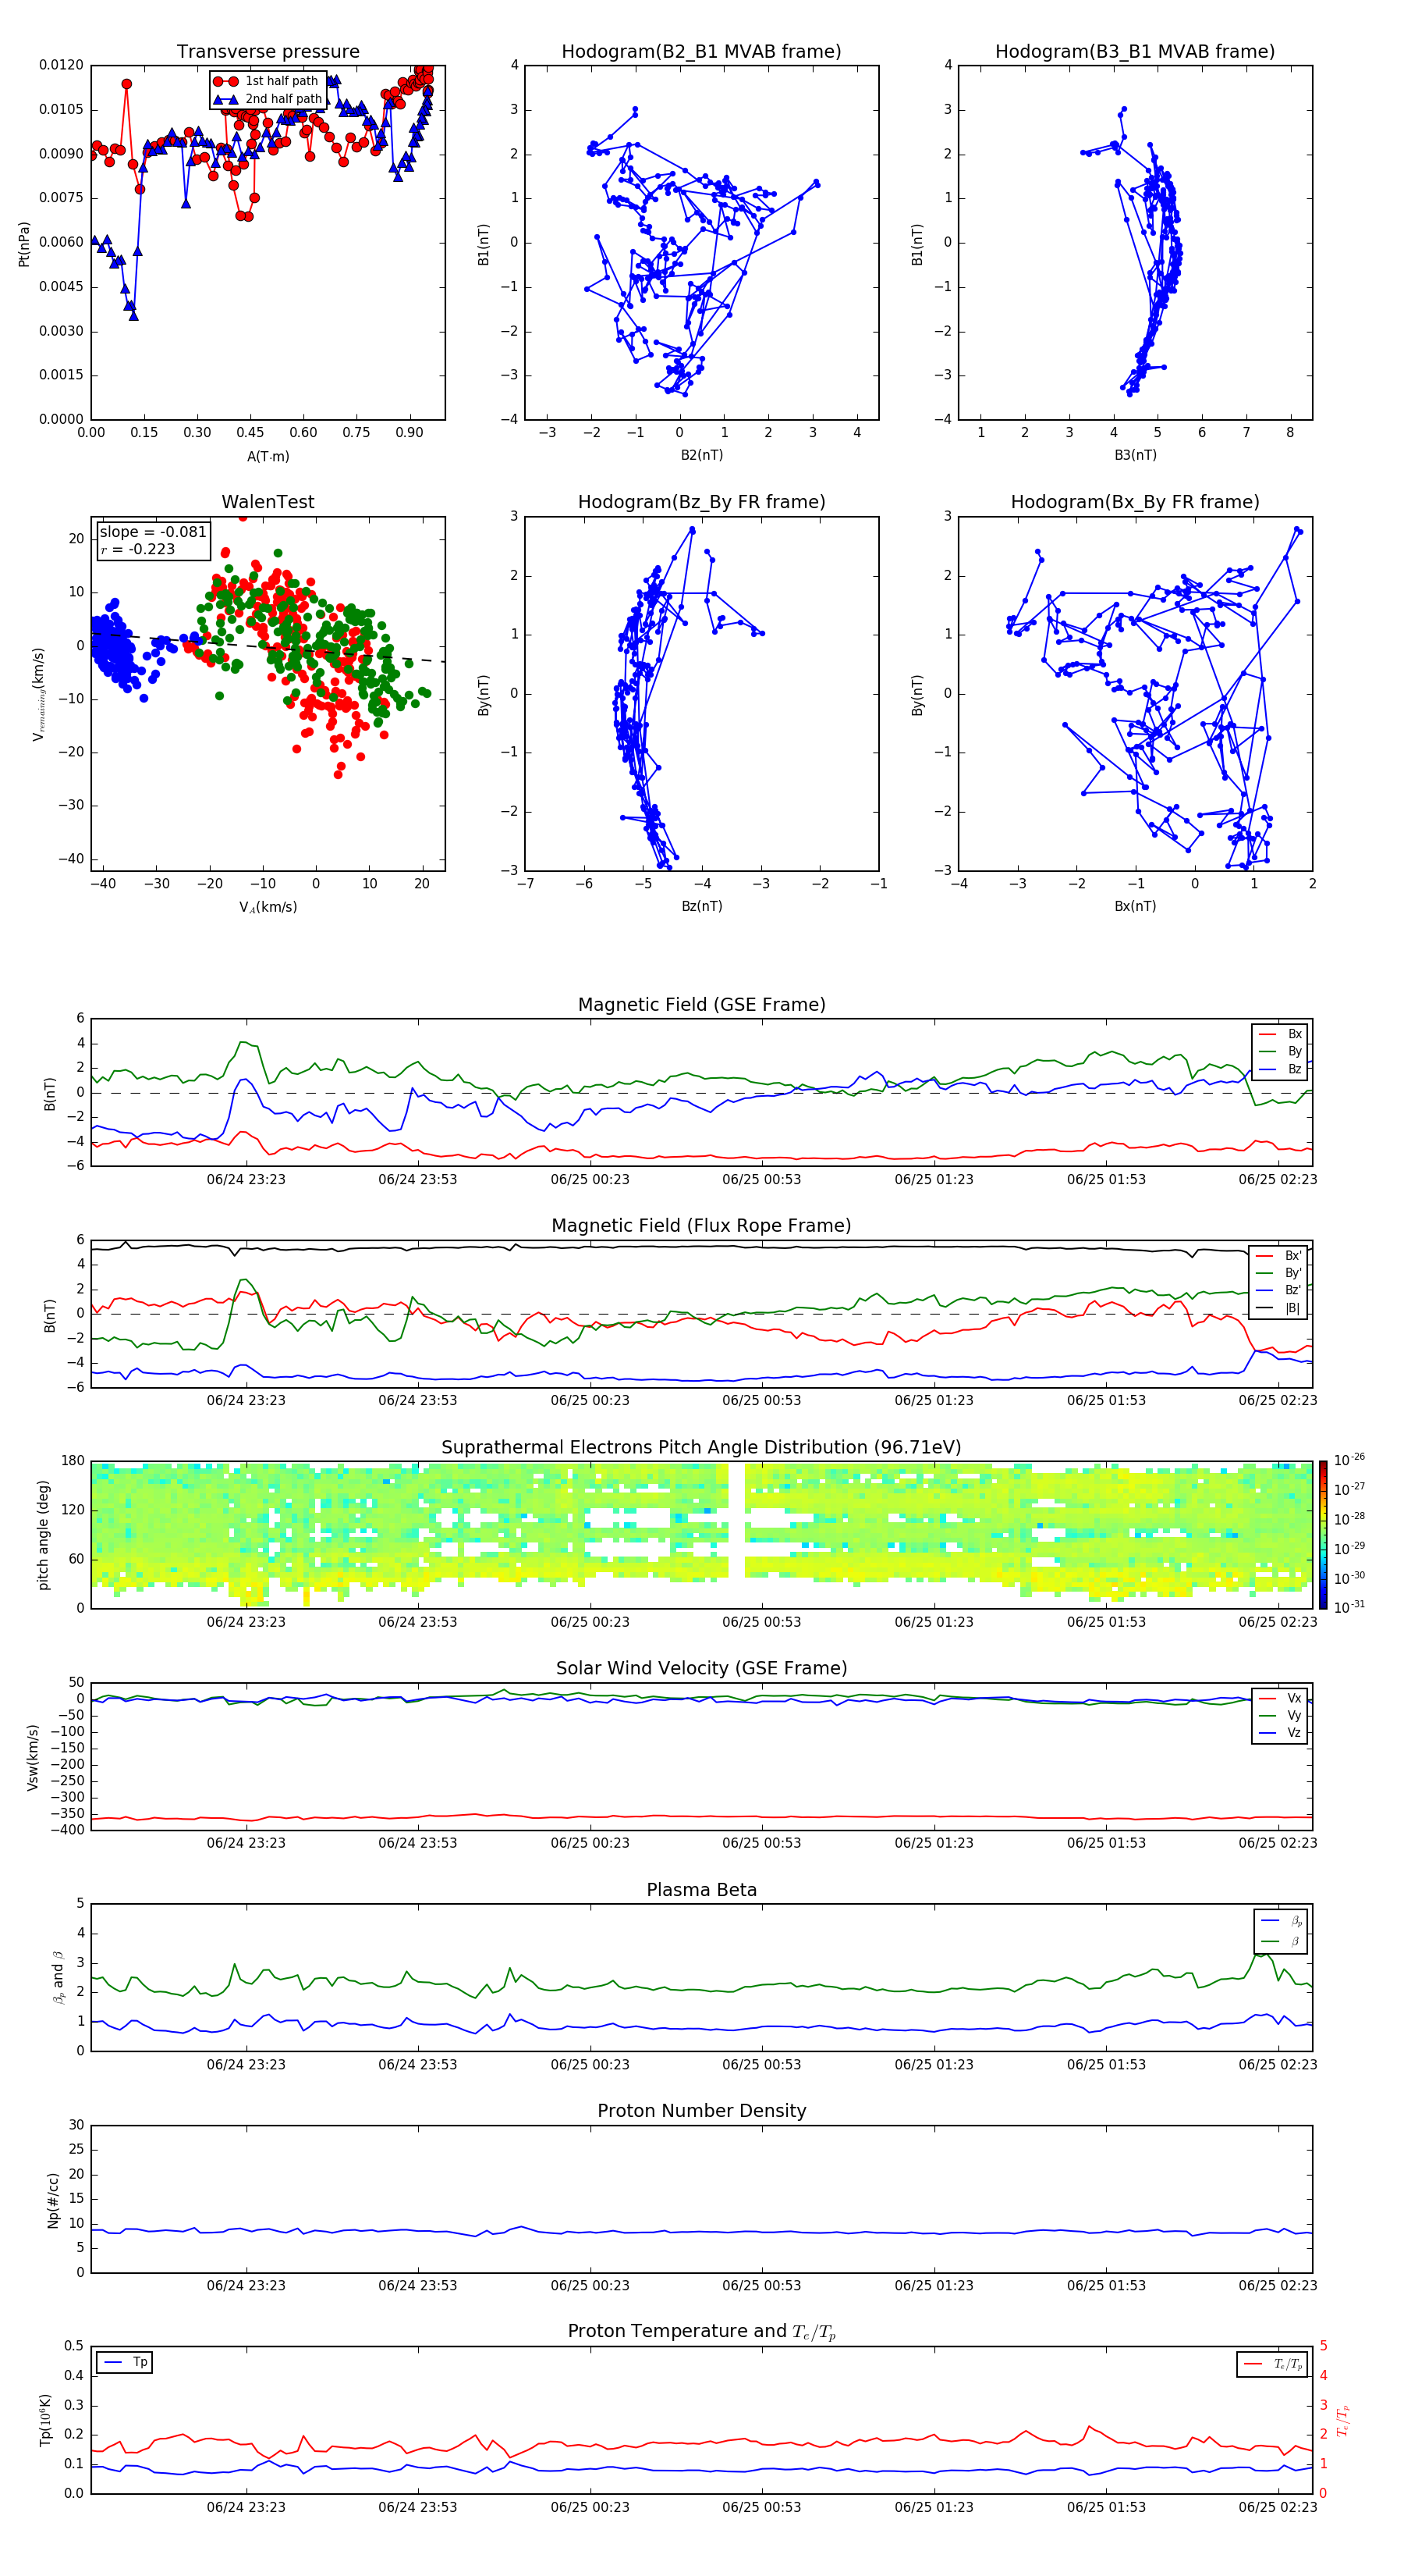Click the By' legend entry in Flux Rope panel
Screen dimensions: 1404x2576
pyautogui.click(x=1279, y=1273)
